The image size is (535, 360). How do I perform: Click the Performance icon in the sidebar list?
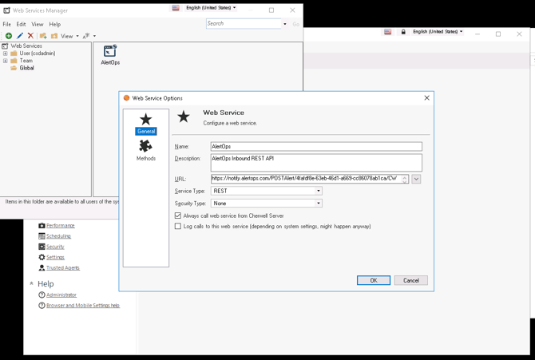pos(42,226)
